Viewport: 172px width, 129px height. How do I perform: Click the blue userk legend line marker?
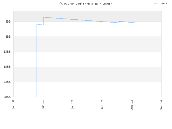[156, 4]
